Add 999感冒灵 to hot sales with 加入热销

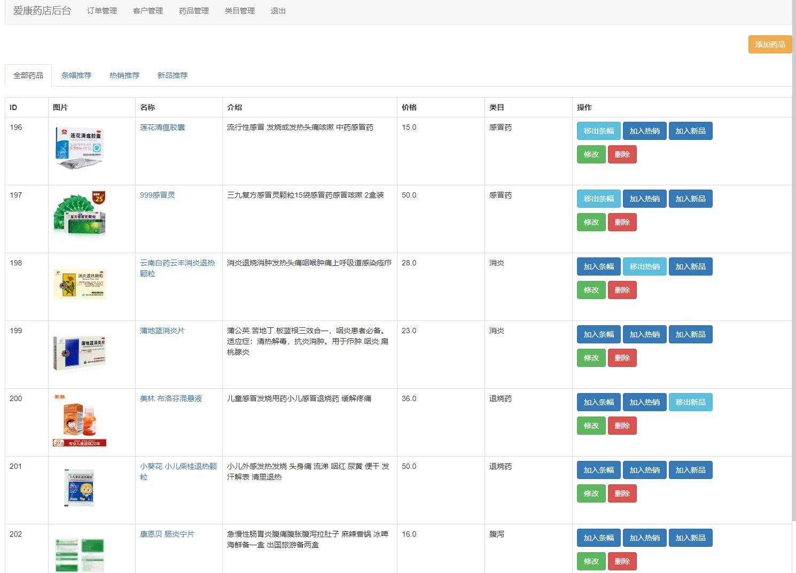click(644, 198)
